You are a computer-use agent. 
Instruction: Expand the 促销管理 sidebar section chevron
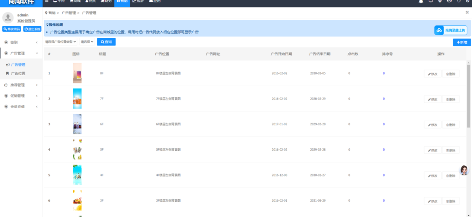point(37,96)
